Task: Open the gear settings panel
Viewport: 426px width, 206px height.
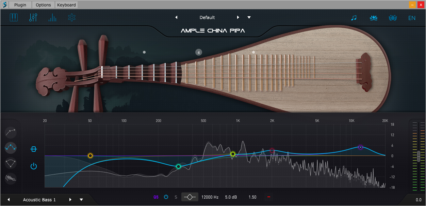Action: tap(72, 18)
